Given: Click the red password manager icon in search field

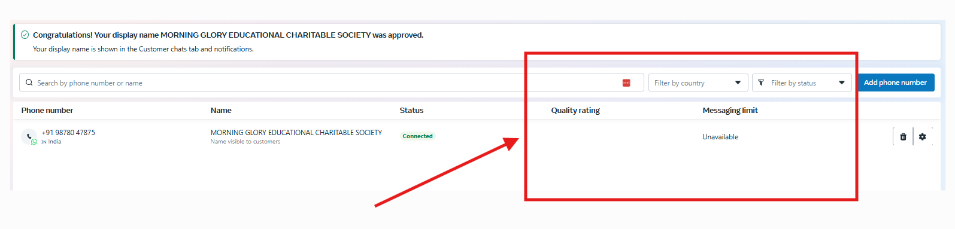Looking at the screenshot, I should 626,83.
